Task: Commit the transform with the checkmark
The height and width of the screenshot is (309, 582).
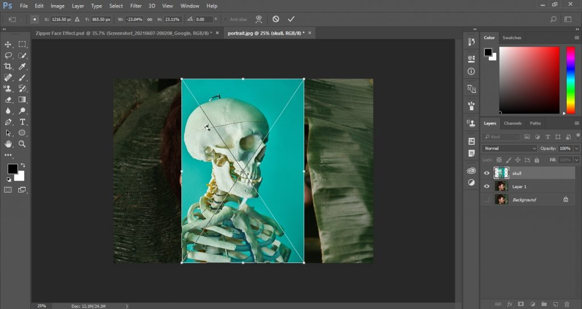Action: click(x=291, y=19)
